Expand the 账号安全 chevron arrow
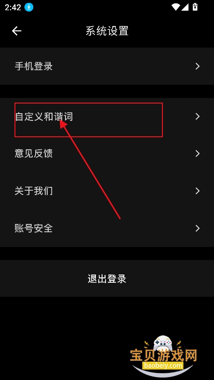The width and height of the screenshot is (214, 380). tap(198, 228)
